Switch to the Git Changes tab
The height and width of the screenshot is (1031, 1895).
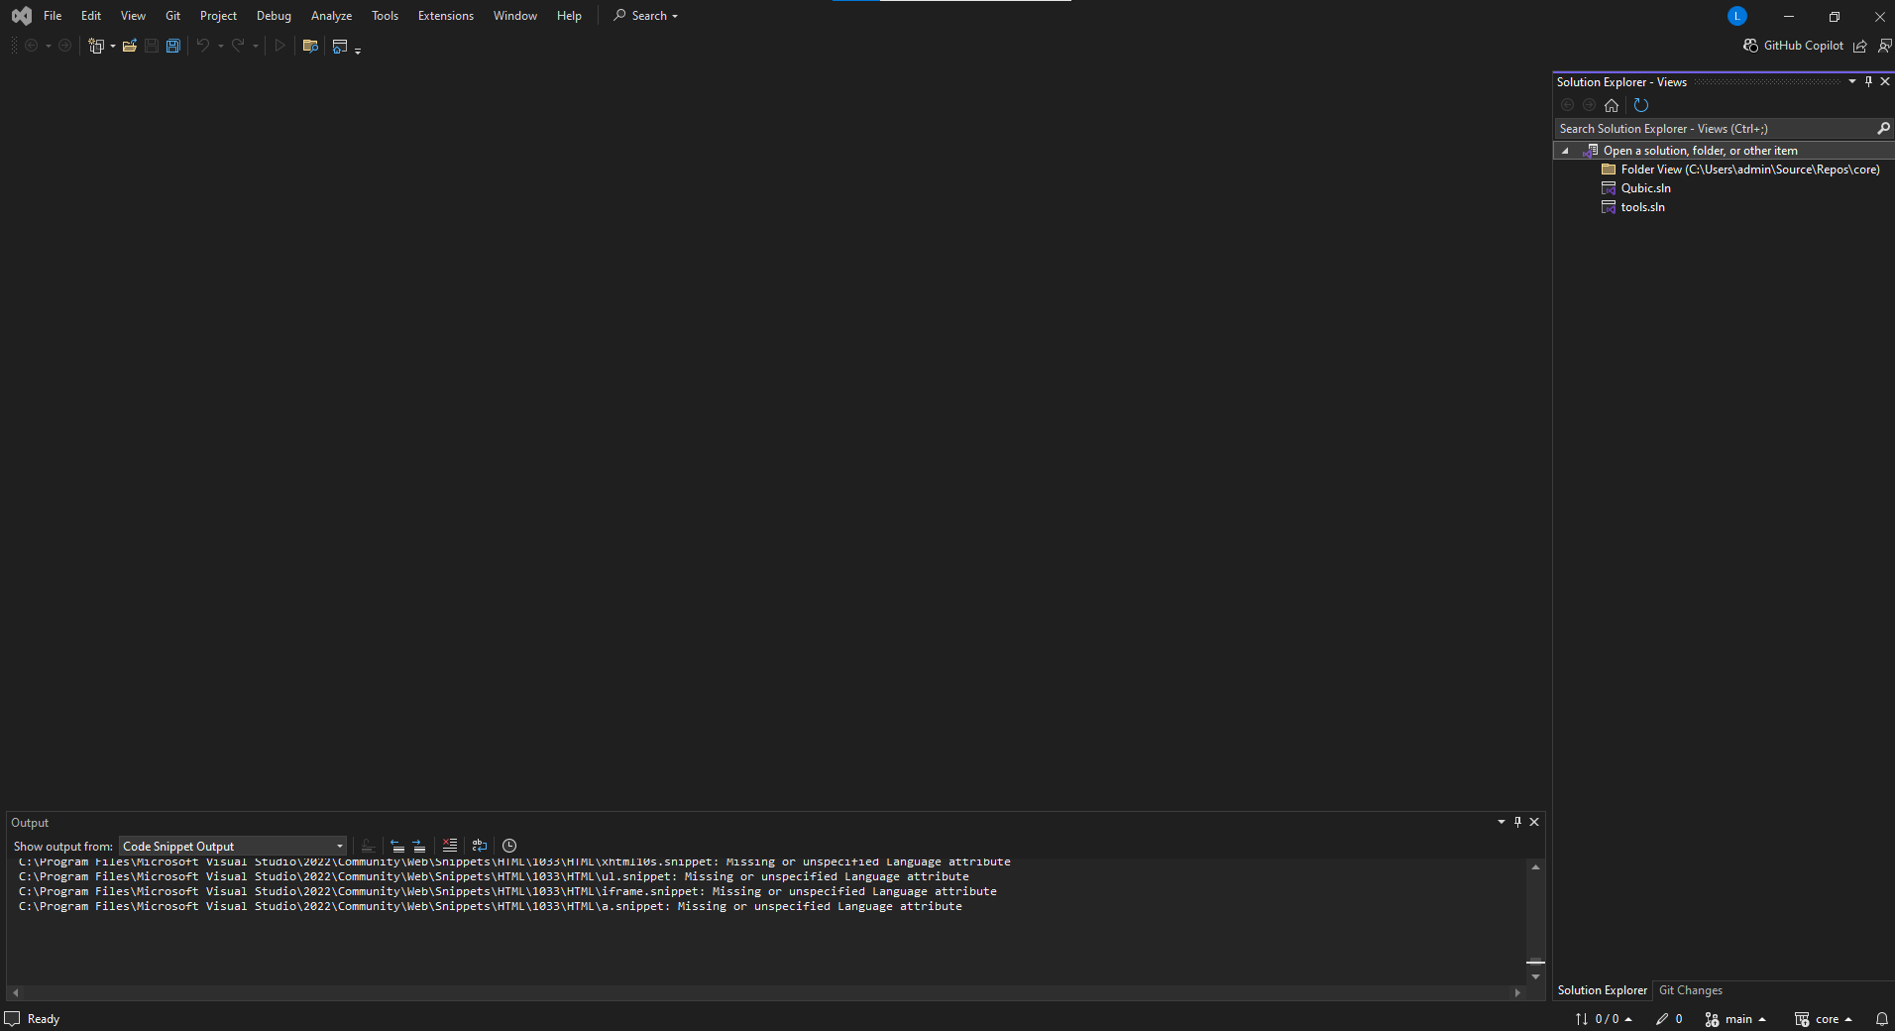[1691, 990]
